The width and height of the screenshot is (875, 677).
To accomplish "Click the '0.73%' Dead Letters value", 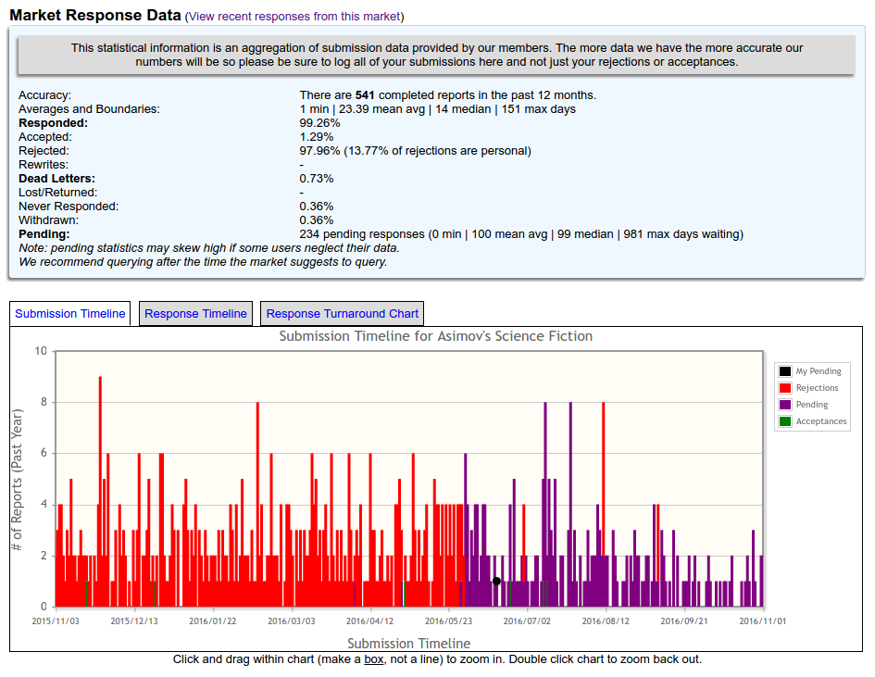I will 317,179.
